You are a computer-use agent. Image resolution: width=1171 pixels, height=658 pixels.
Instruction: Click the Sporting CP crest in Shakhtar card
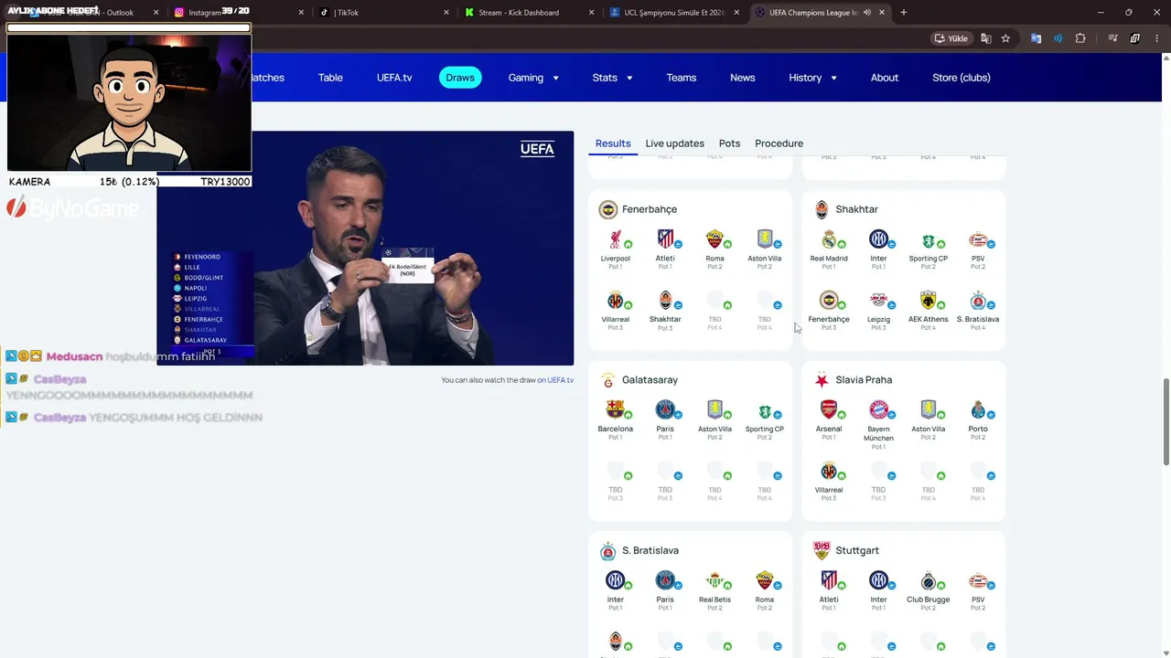(929, 239)
